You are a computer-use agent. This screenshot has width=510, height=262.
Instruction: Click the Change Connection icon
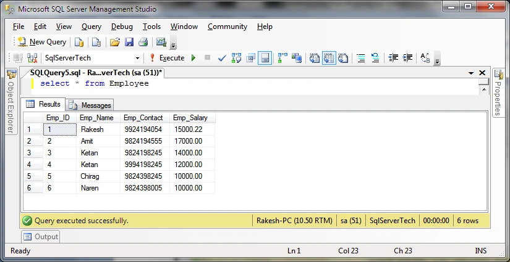tap(32, 58)
